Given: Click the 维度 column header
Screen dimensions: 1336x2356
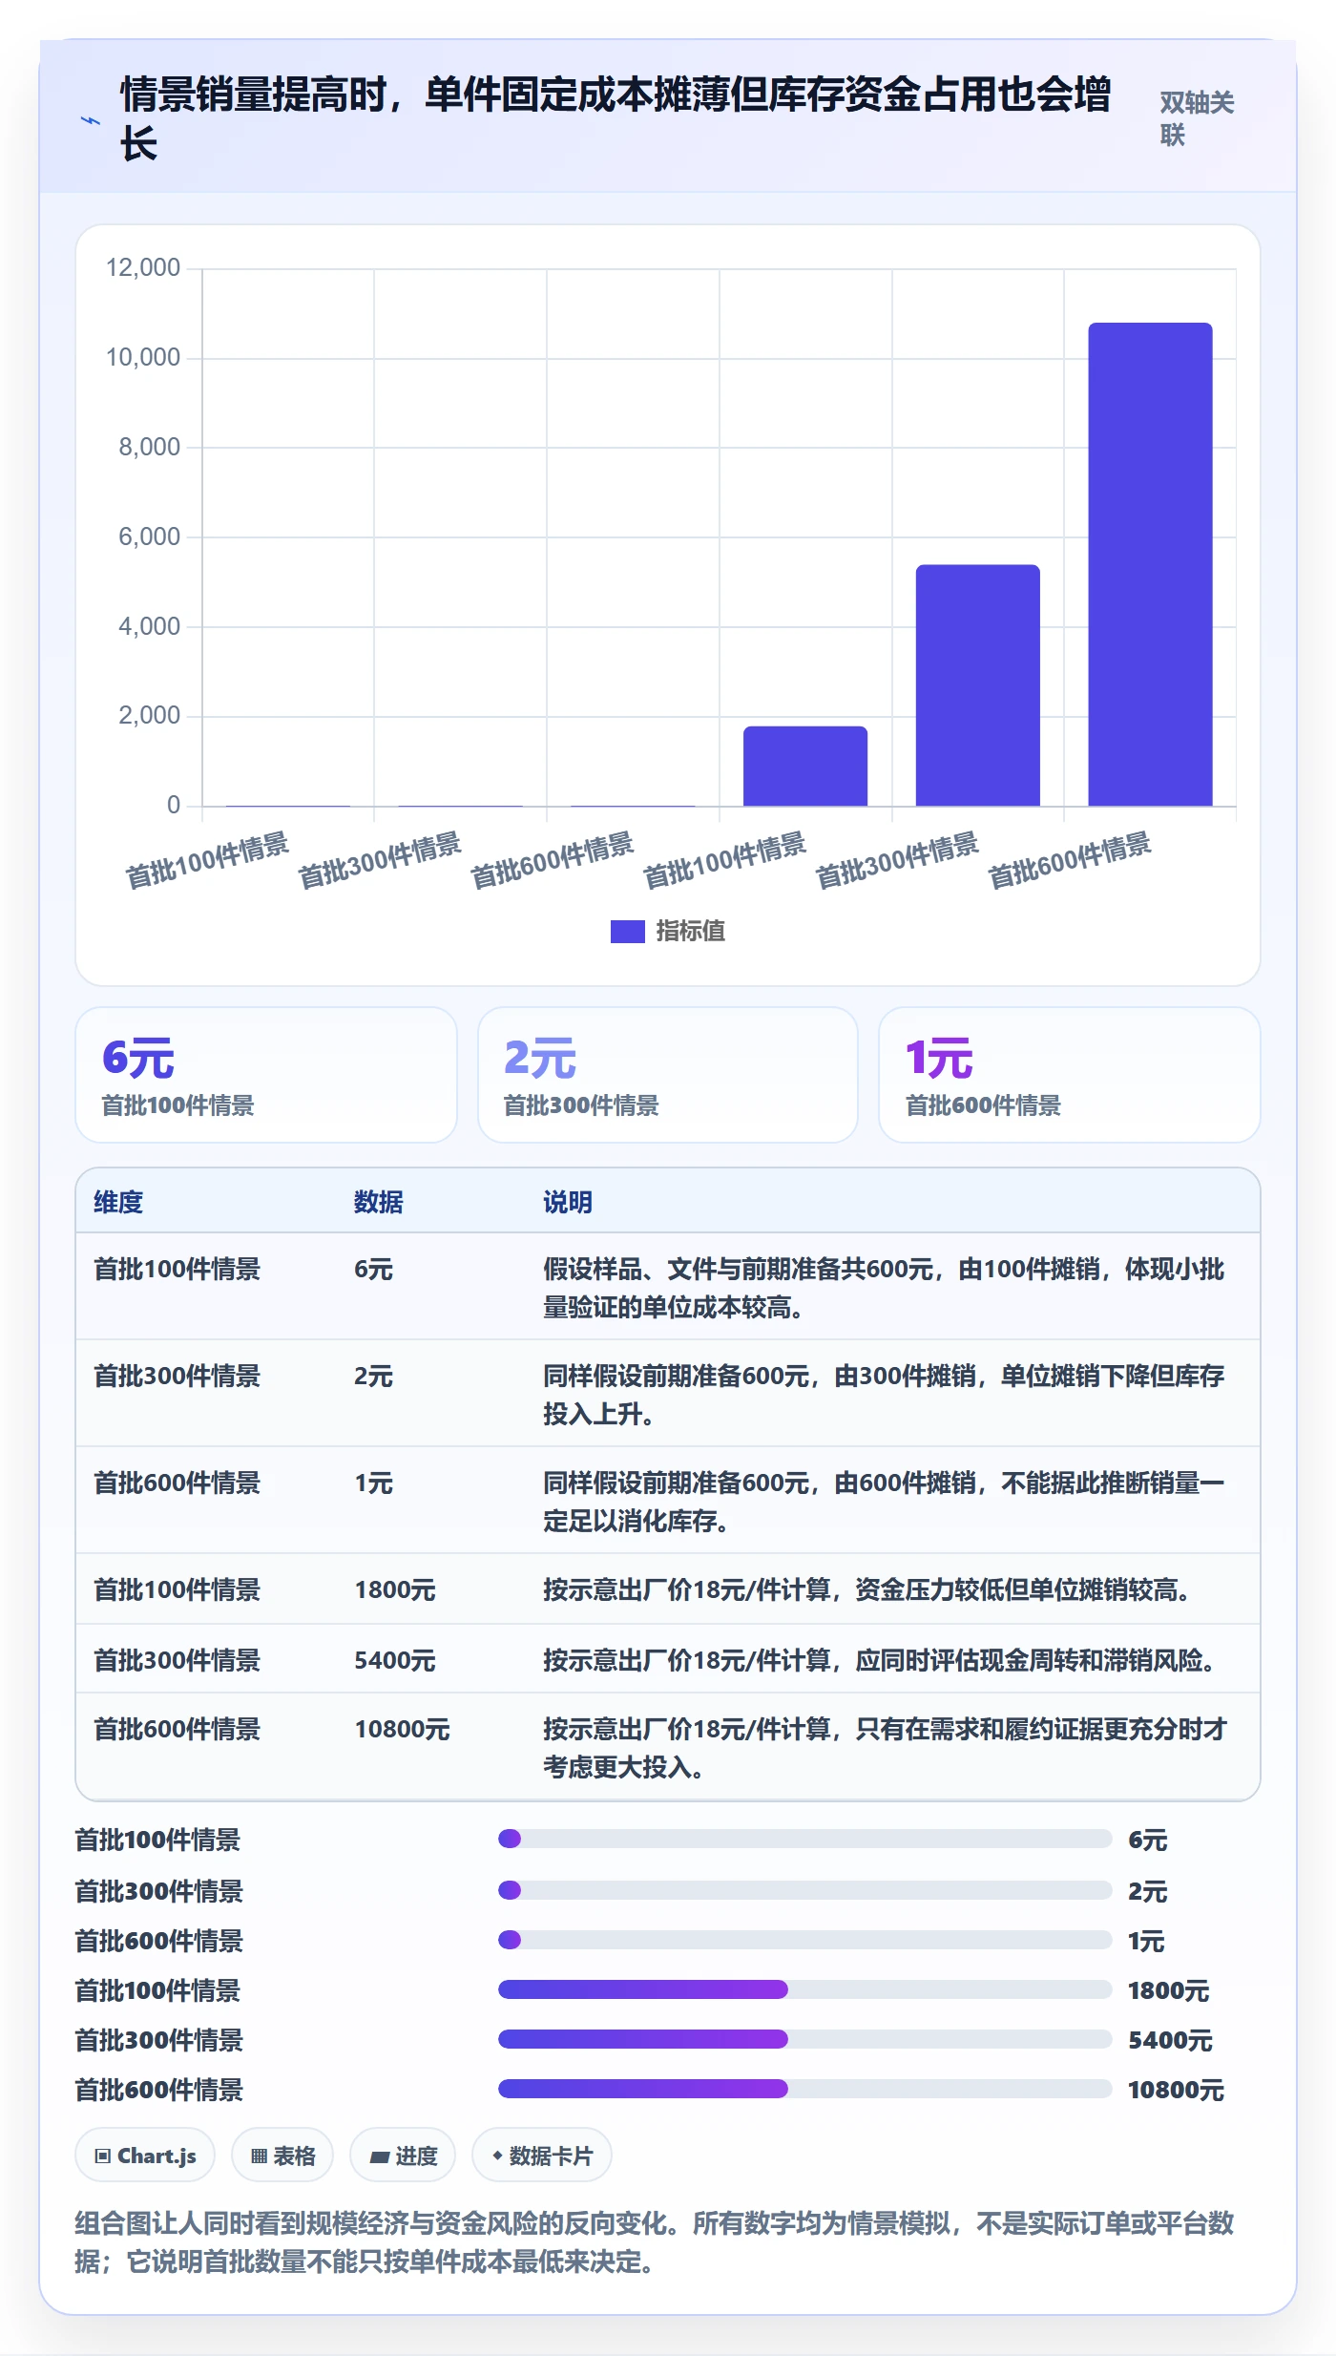Looking at the screenshot, I should click(x=118, y=1202).
